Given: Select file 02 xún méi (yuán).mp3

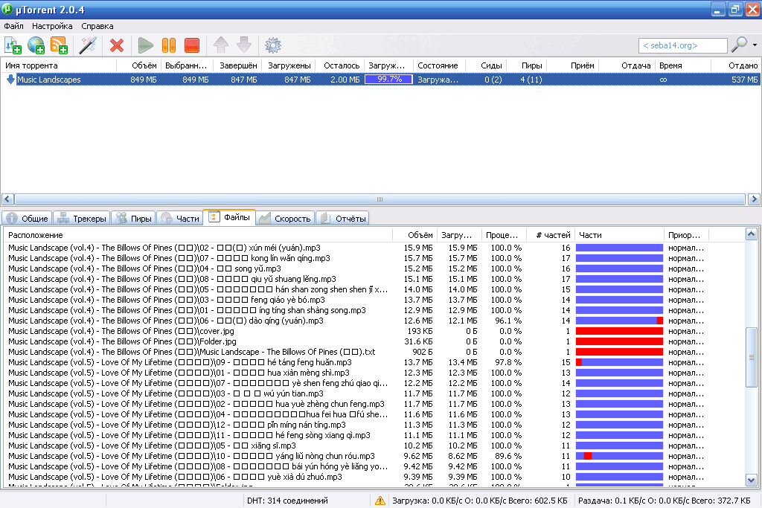Looking at the screenshot, I should tap(374, 248).
